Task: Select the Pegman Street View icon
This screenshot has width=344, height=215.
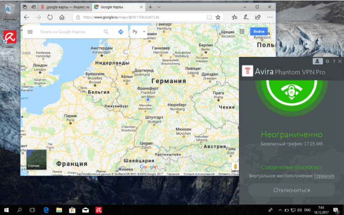Action: tap(235, 166)
